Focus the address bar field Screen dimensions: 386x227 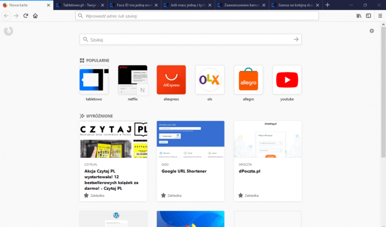point(197,16)
